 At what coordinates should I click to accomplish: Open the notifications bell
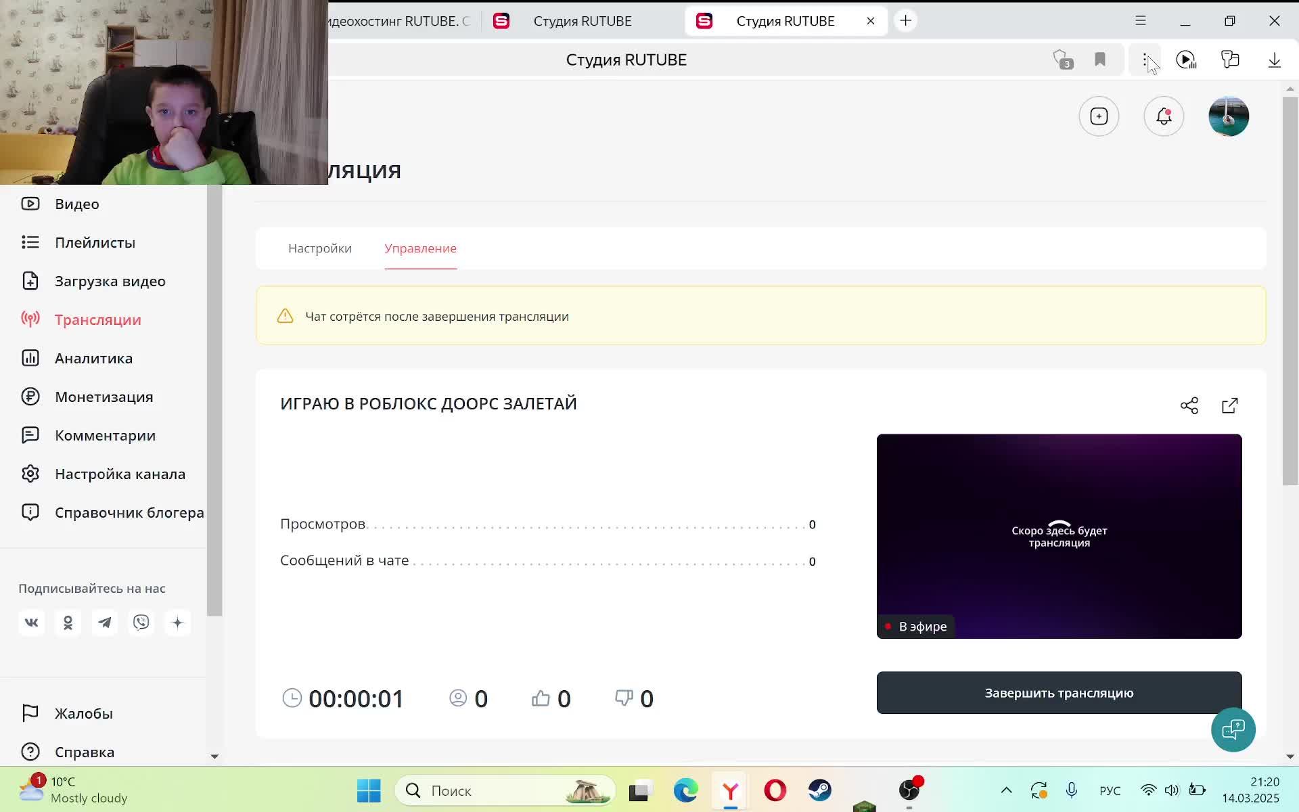coord(1164,116)
